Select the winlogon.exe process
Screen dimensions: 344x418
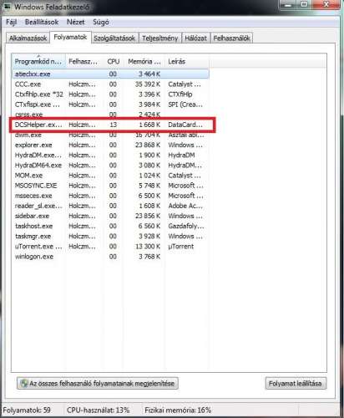pos(110,257)
